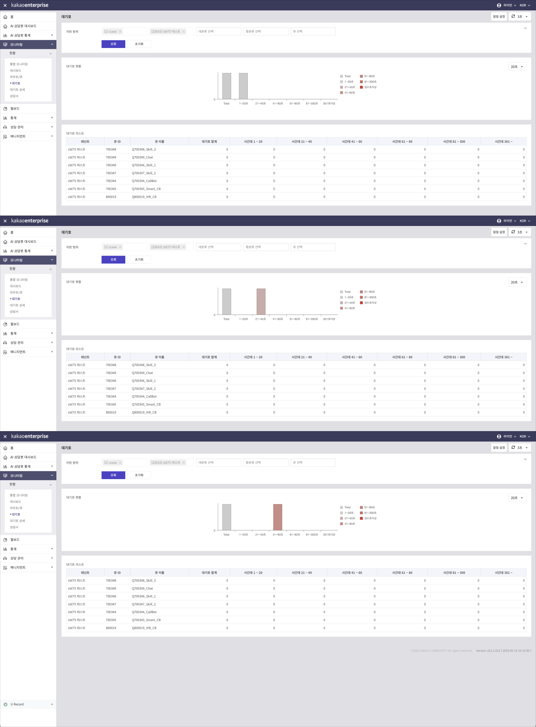Screen dimensions: 536x727
Task: Open 통합 모니터링 in the topmost sidebar
Action: (x=19, y=64)
